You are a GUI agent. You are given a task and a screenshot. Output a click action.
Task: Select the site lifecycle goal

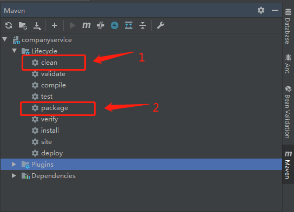[x=46, y=142]
